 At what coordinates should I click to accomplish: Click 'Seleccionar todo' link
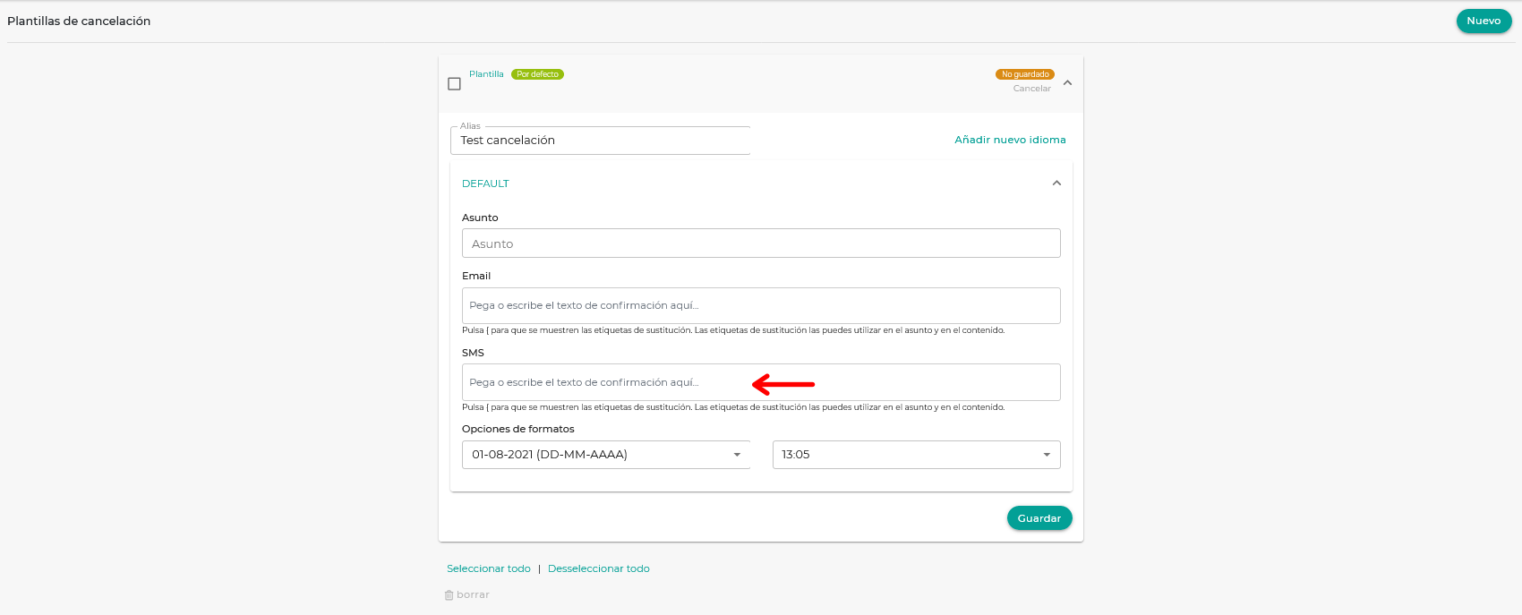click(x=489, y=568)
